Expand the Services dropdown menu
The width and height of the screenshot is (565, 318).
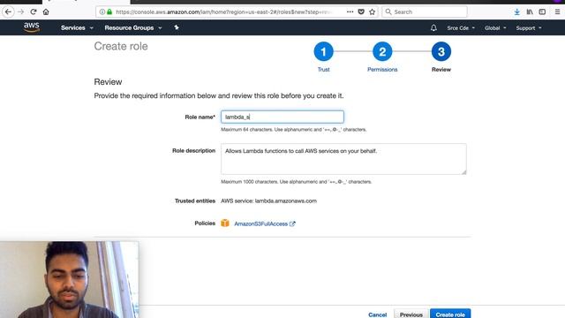click(x=77, y=27)
